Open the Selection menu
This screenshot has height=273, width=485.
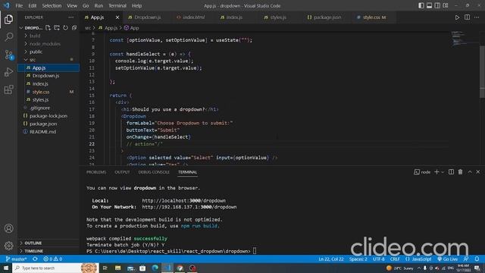coord(52,5)
